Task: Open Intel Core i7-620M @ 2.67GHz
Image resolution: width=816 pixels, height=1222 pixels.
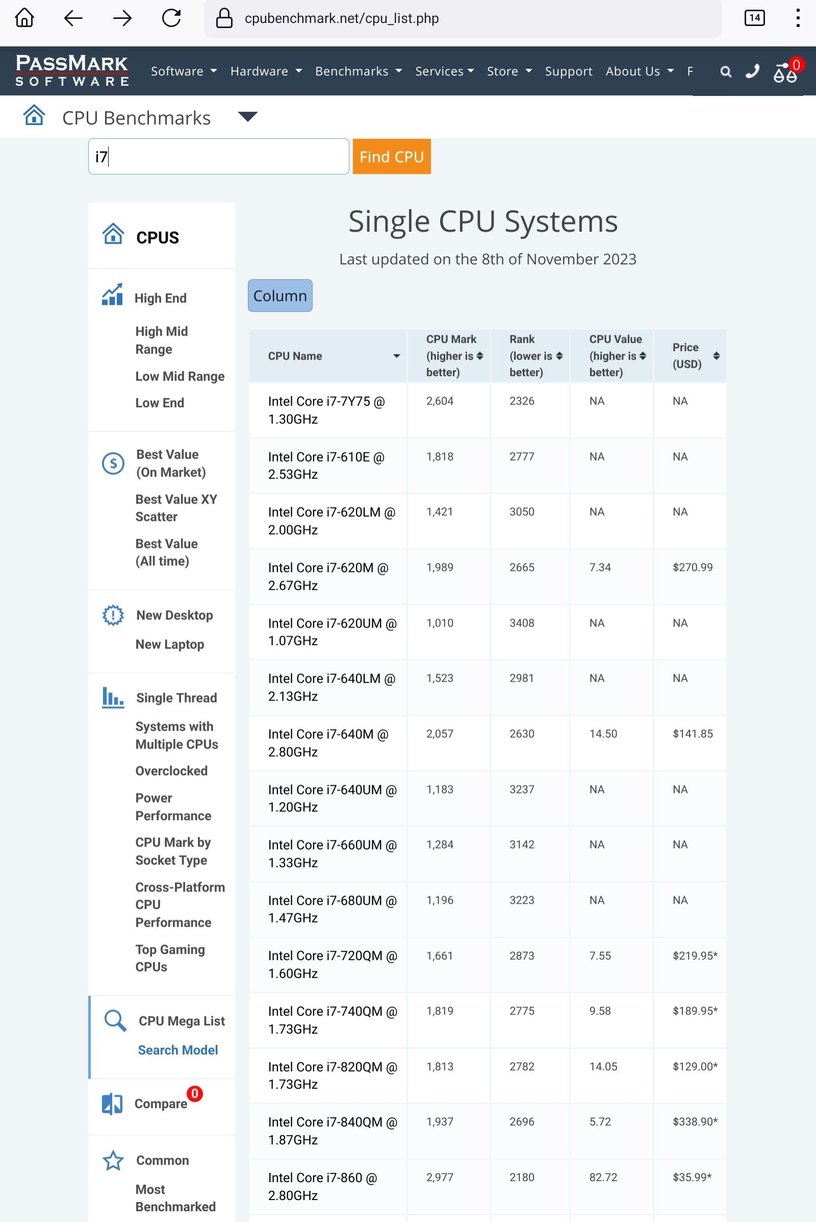Action: 328,577
